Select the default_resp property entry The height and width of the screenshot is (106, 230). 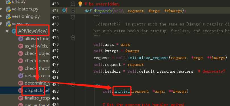pos(37,75)
